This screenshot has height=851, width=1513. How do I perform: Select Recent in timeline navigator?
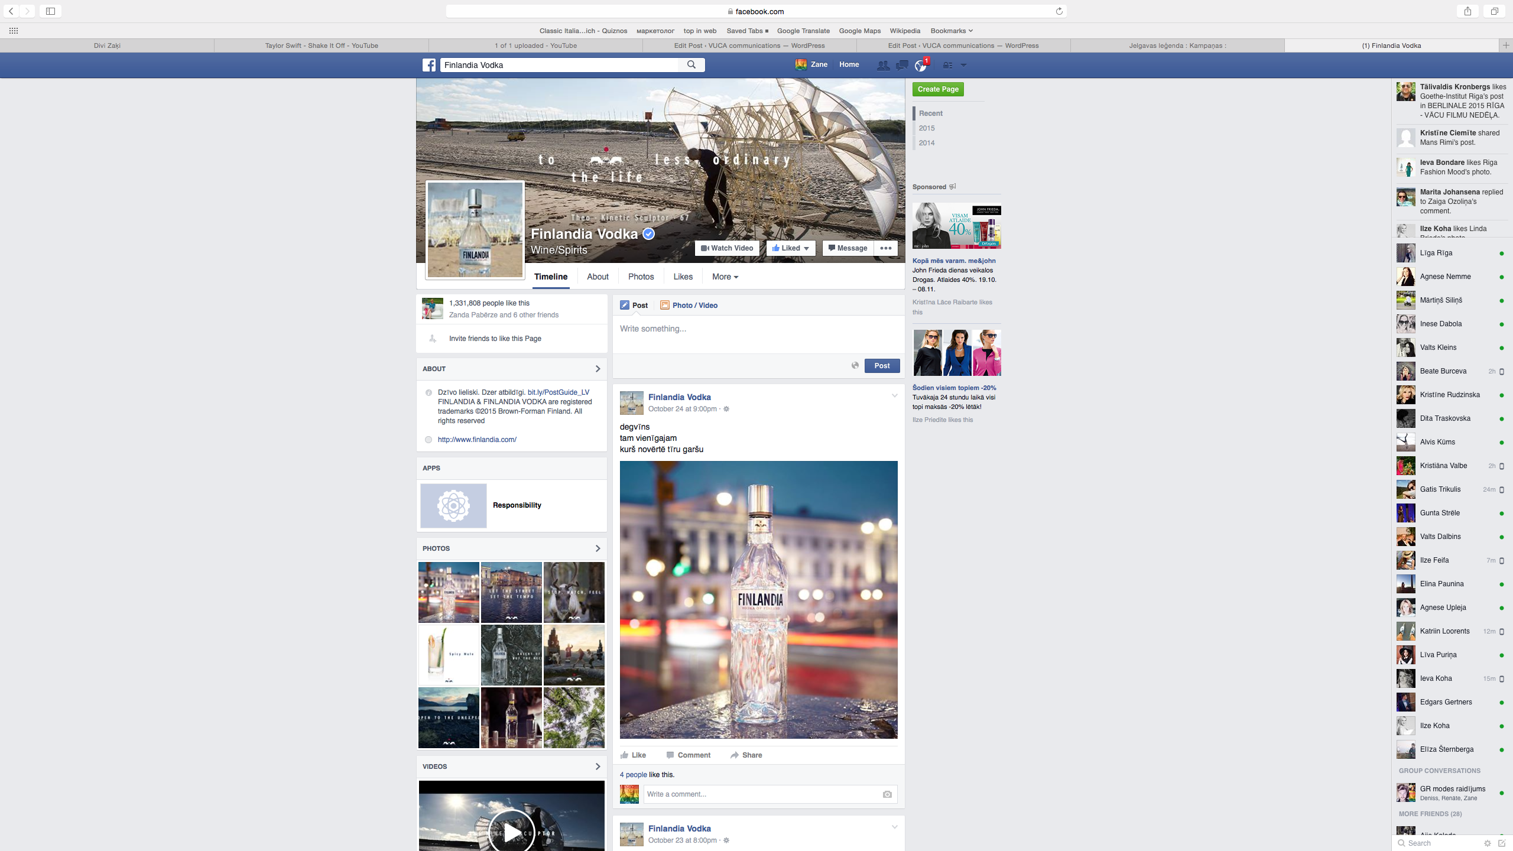point(931,113)
